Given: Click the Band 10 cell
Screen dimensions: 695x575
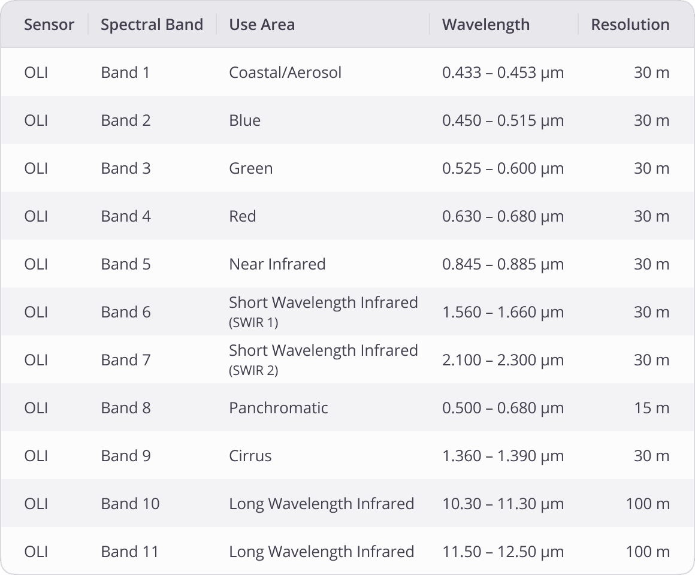Looking at the screenshot, I should point(130,504).
